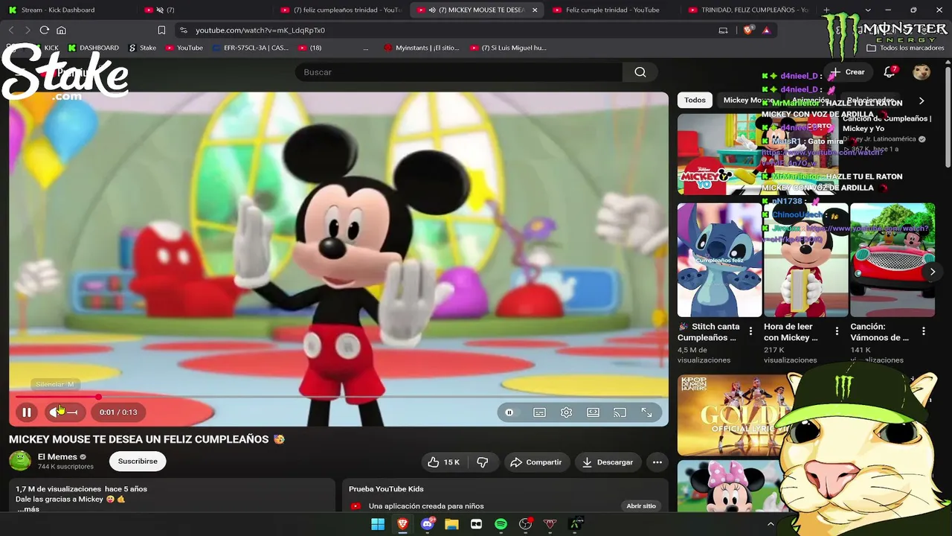Switch to TRINIDAD, FELIZ CUMPLEAÑOS tab
Image resolution: width=952 pixels, height=536 pixels.
click(747, 10)
